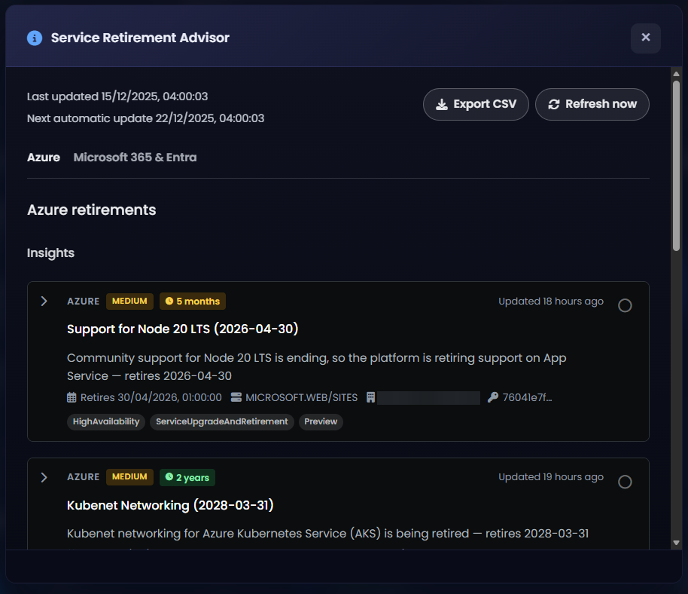This screenshot has width=688, height=594.
Task: Click the MEDIUM badge on the Node 20 LTS card
Action: coord(129,301)
